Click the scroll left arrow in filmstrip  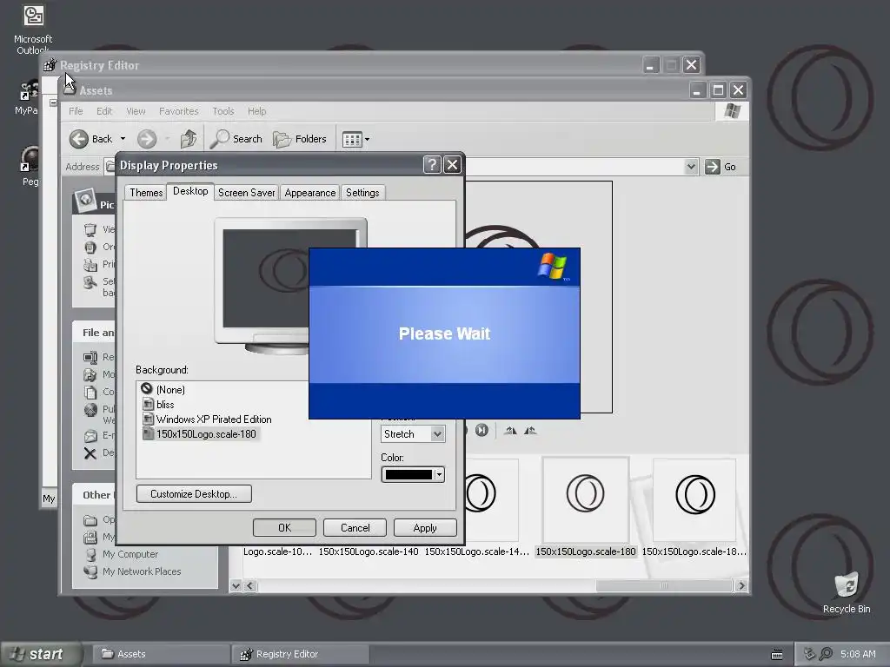[249, 586]
